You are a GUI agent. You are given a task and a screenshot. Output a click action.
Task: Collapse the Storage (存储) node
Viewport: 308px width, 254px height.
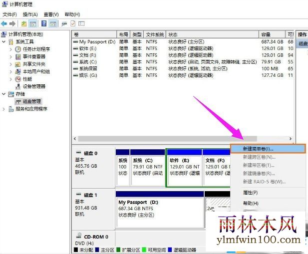coord(3,94)
